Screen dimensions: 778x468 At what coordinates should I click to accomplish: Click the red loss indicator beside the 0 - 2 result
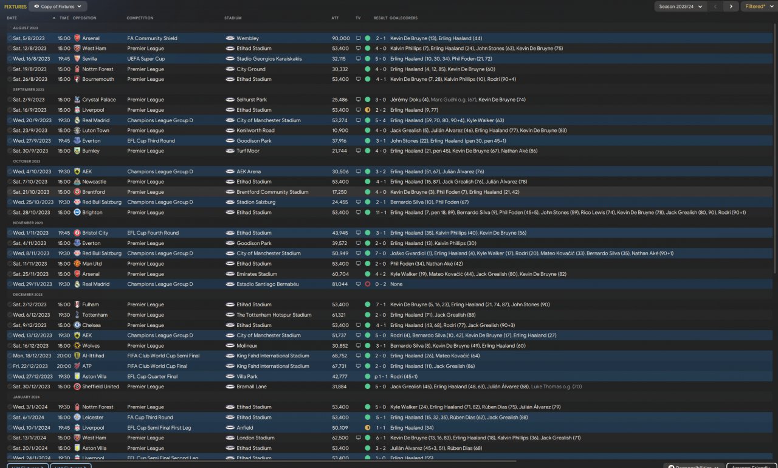tap(368, 284)
